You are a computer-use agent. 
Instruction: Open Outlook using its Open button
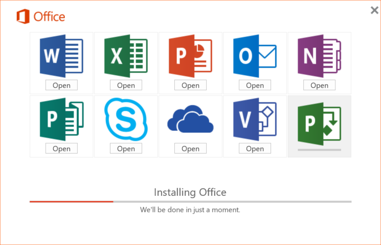coord(255,85)
